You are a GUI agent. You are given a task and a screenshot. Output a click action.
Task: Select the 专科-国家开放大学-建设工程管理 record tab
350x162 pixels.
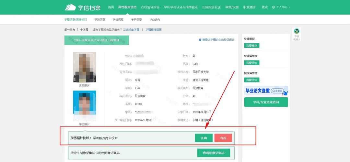(97, 40)
